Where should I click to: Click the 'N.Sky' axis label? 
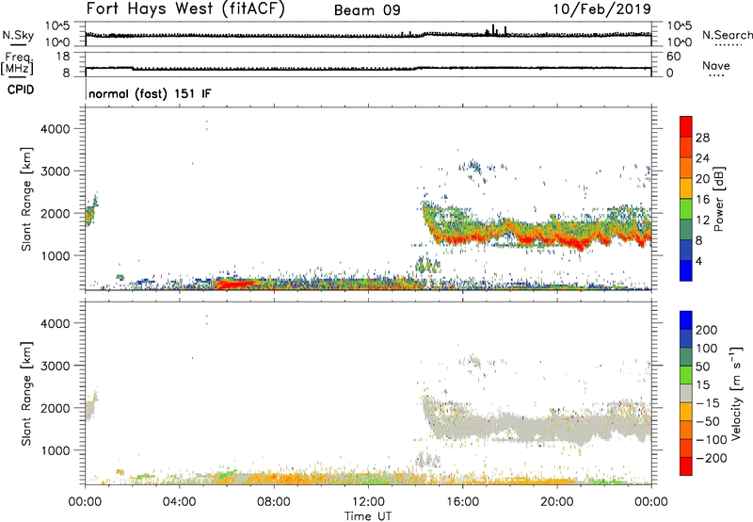coord(18,35)
